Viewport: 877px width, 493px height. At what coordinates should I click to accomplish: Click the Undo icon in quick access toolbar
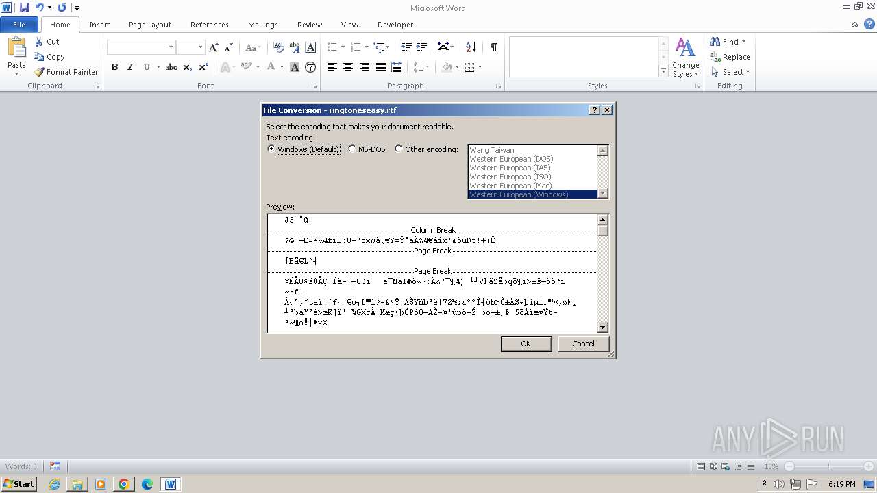pos(39,8)
